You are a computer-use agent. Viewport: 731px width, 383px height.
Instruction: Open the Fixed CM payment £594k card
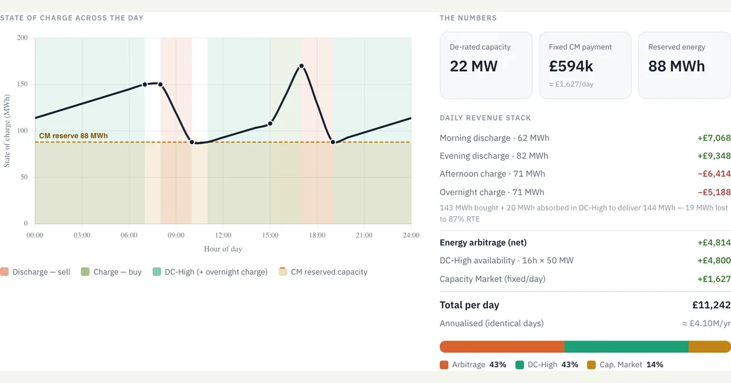(585, 66)
